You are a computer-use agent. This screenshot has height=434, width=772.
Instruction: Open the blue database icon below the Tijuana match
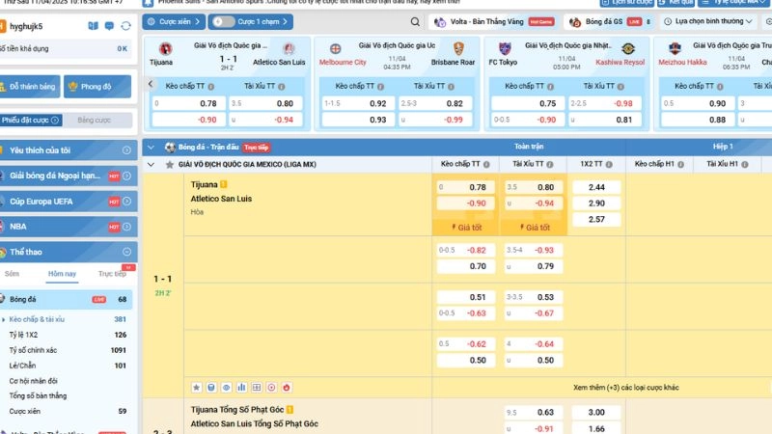[211, 388]
